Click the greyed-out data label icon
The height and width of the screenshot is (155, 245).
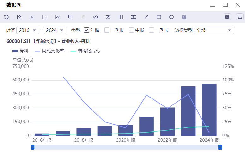(83, 17)
